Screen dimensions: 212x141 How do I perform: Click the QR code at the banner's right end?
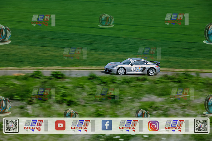pos(201,126)
